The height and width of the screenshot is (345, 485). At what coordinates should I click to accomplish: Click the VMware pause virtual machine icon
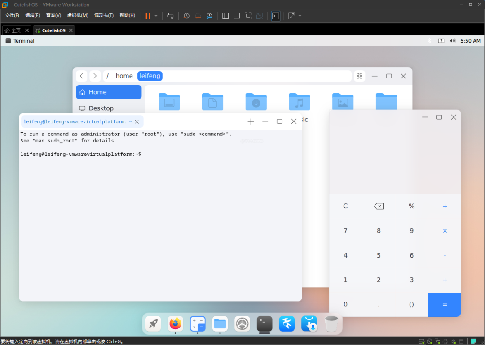[148, 16]
